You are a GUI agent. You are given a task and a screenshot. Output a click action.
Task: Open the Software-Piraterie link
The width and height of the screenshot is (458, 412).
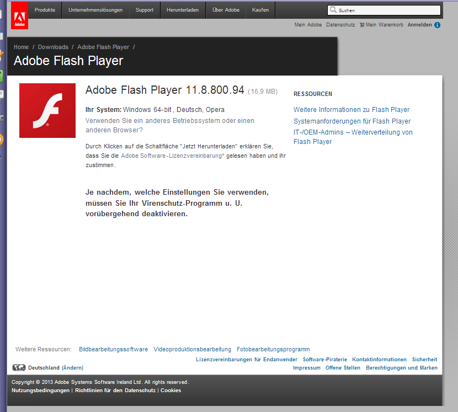pos(325,360)
